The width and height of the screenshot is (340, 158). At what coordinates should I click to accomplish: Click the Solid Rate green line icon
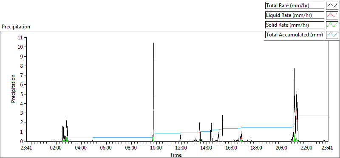[x=332, y=25]
